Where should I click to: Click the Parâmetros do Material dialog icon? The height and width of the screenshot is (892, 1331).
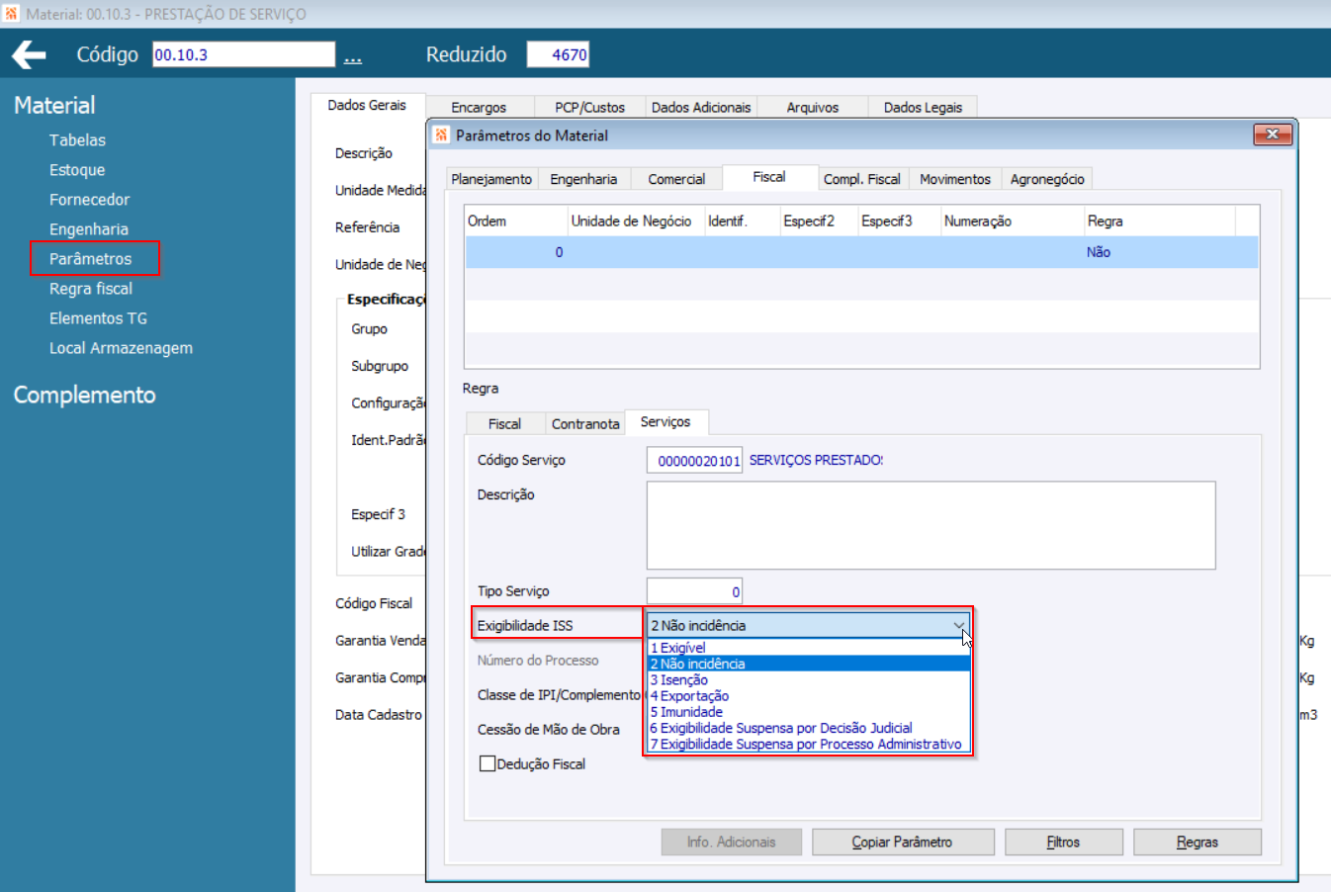(x=441, y=134)
